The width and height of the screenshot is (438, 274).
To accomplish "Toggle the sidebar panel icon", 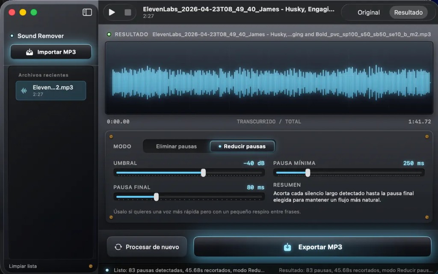I will pos(87,12).
